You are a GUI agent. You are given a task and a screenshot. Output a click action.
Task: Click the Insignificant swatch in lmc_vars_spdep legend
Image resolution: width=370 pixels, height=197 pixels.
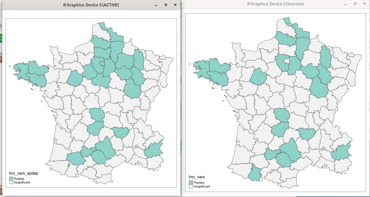[x=11, y=182]
